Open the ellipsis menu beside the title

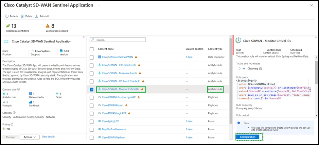[99, 5]
